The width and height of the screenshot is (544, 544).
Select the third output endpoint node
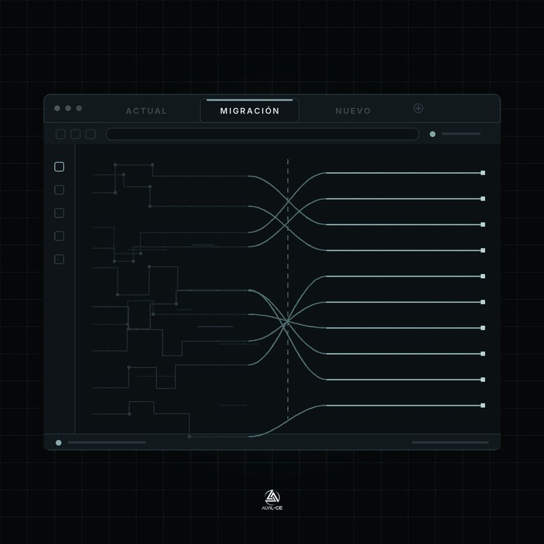pos(483,224)
